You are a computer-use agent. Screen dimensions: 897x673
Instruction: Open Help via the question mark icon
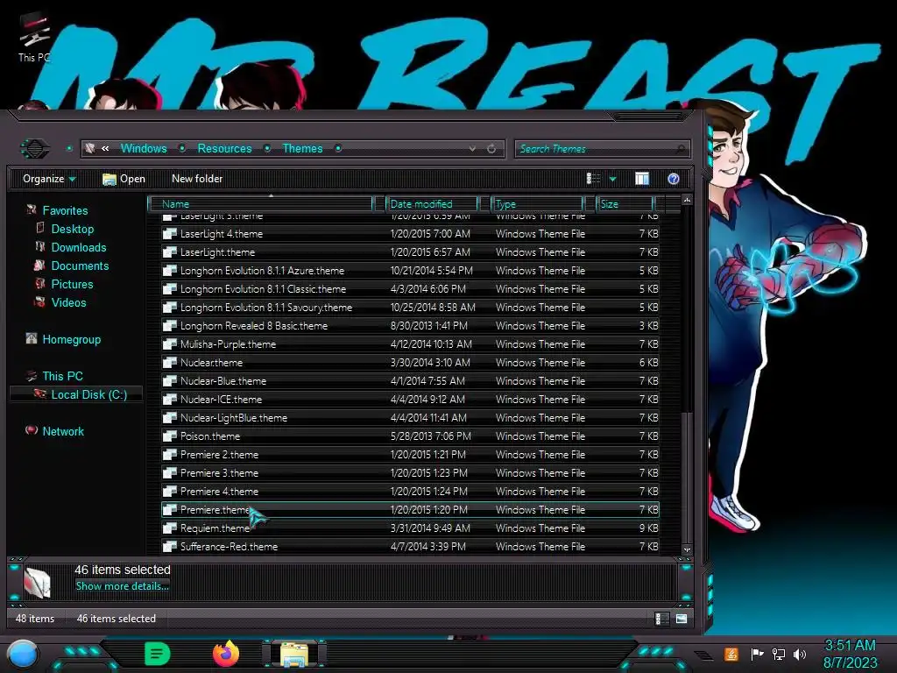tap(674, 179)
